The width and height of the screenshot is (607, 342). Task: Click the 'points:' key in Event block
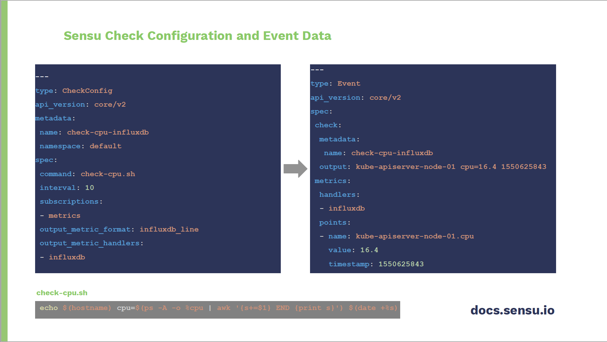tap(334, 223)
